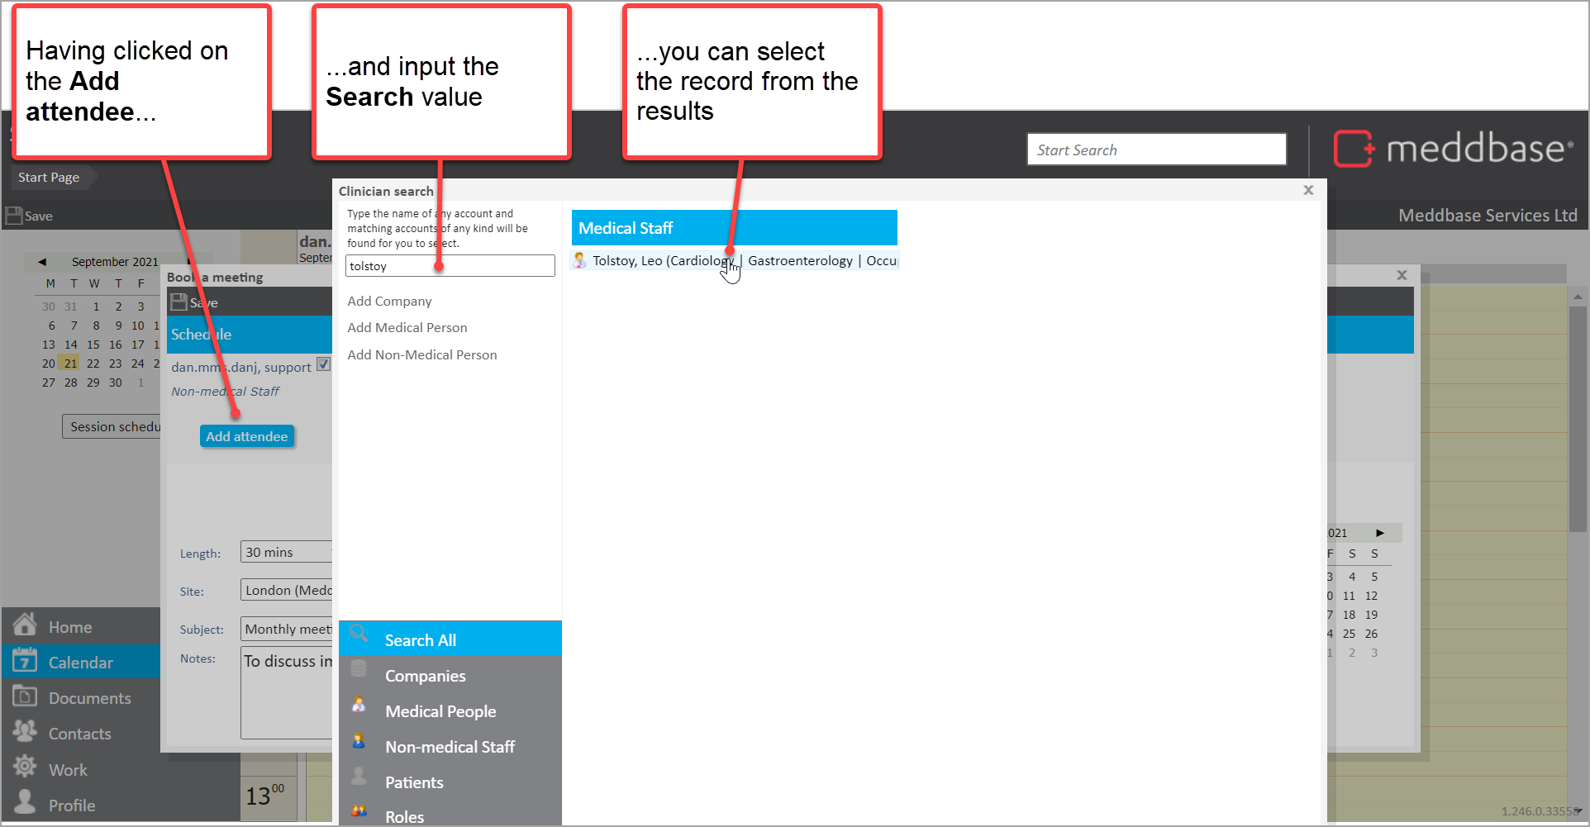Image resolution: width=1590 pixels, height=827 pixels.
Task: Toggle the dan.mms.danj support attendee checkbox
Action: [x=324, y=364]
